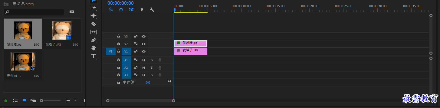Target the V2 track header
Viewport: 440px width, 108px height.
click(126, 44)
